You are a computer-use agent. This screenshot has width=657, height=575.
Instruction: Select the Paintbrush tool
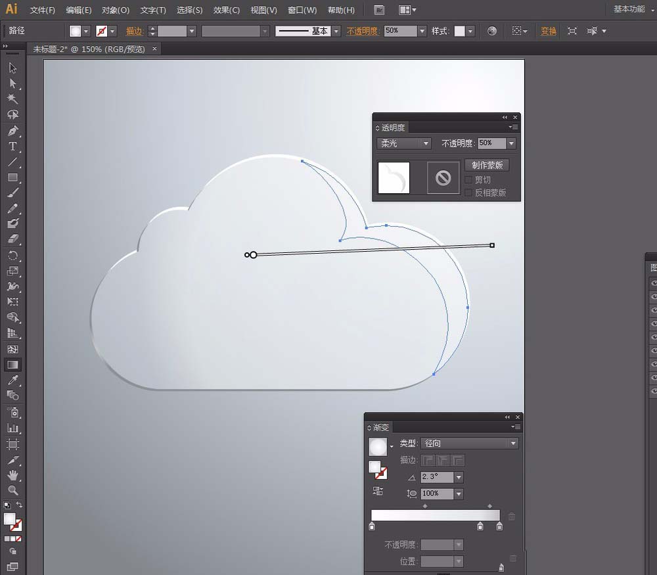12,193
